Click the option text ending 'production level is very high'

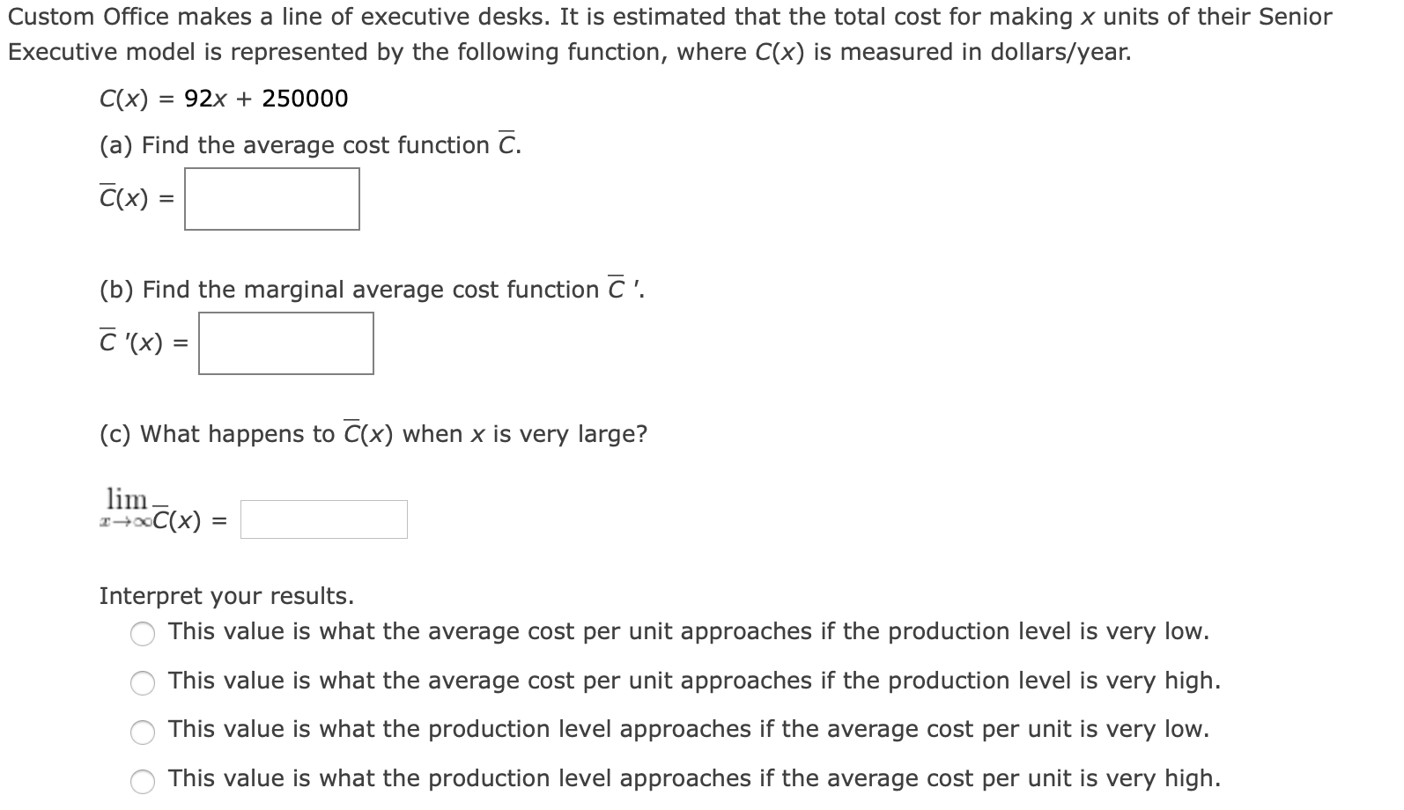tap(694, 681)
